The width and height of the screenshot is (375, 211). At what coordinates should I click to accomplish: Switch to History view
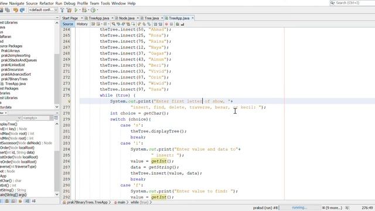[82, 24]
